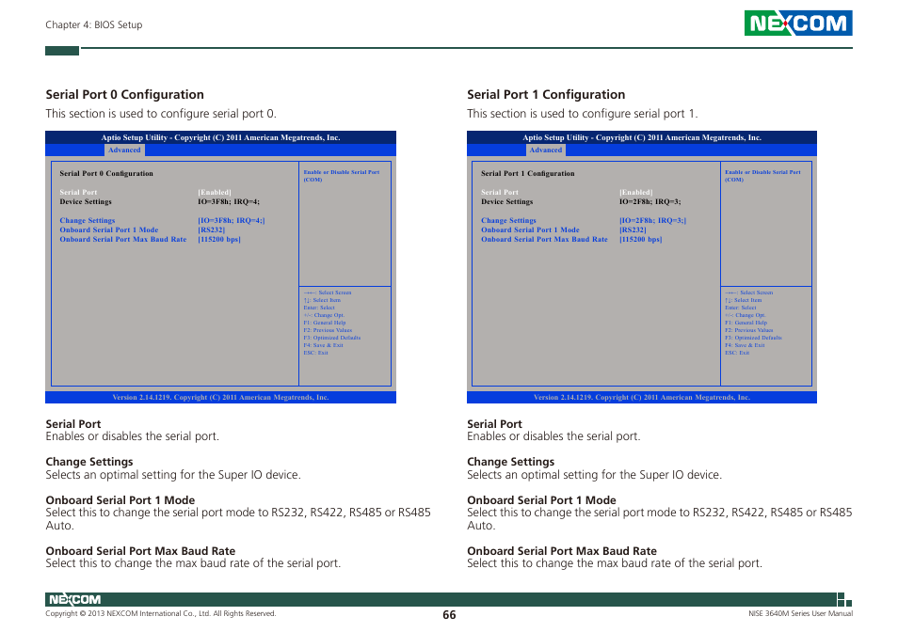The height and width of the screenshot is (632, 898).
Task: Open the [RS232] mode option in the Serial Port 1 screen
Action: click(633, 229)
